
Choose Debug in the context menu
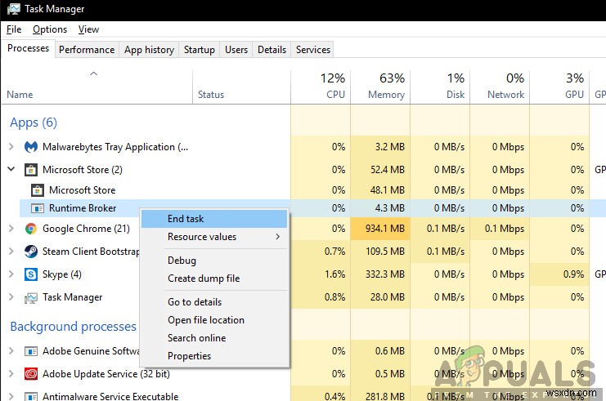[214, 261]
